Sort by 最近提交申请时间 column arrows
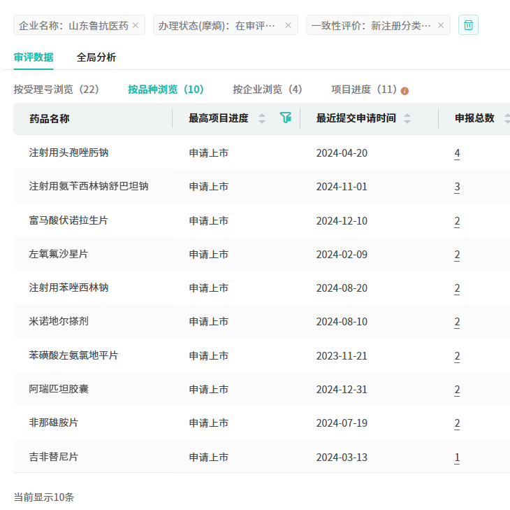The width and height of the screenshot is (510, 510). click(407, 118)
